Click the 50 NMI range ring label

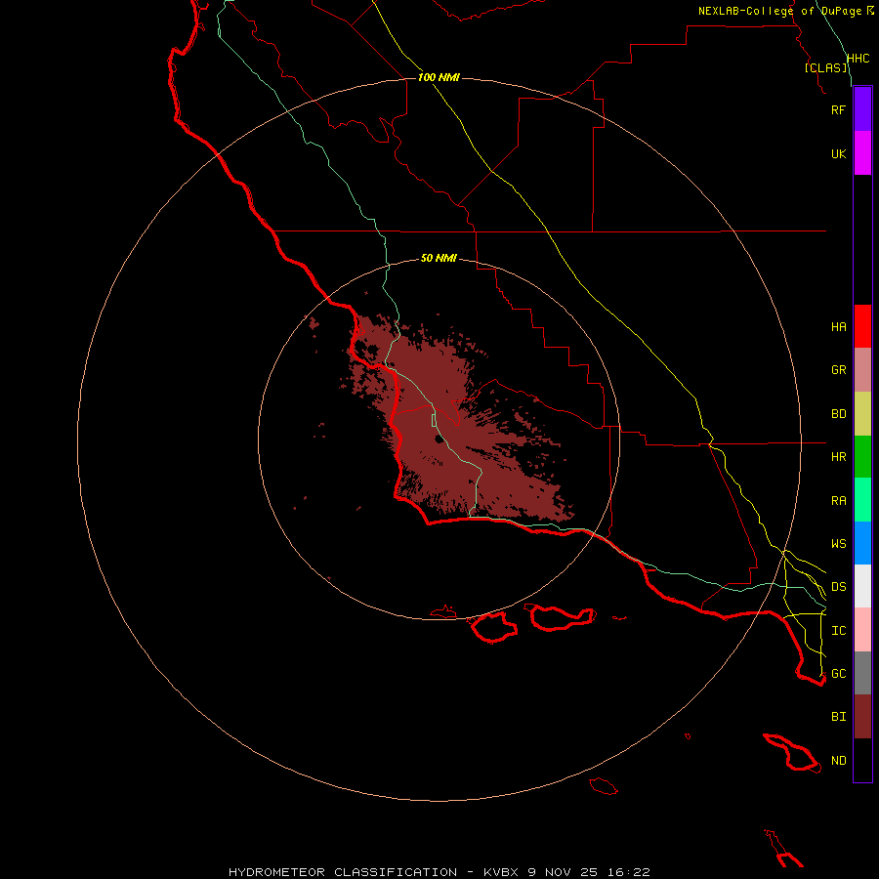(439, 258)
